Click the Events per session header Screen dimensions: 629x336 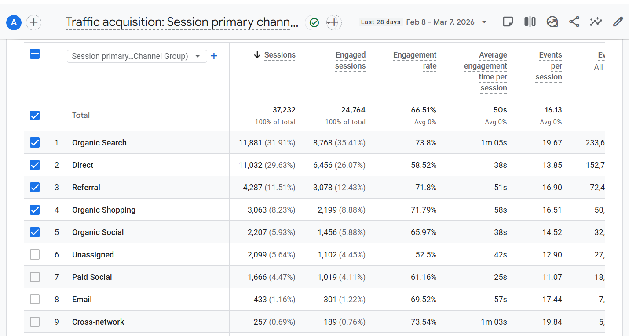coord(549,66)
